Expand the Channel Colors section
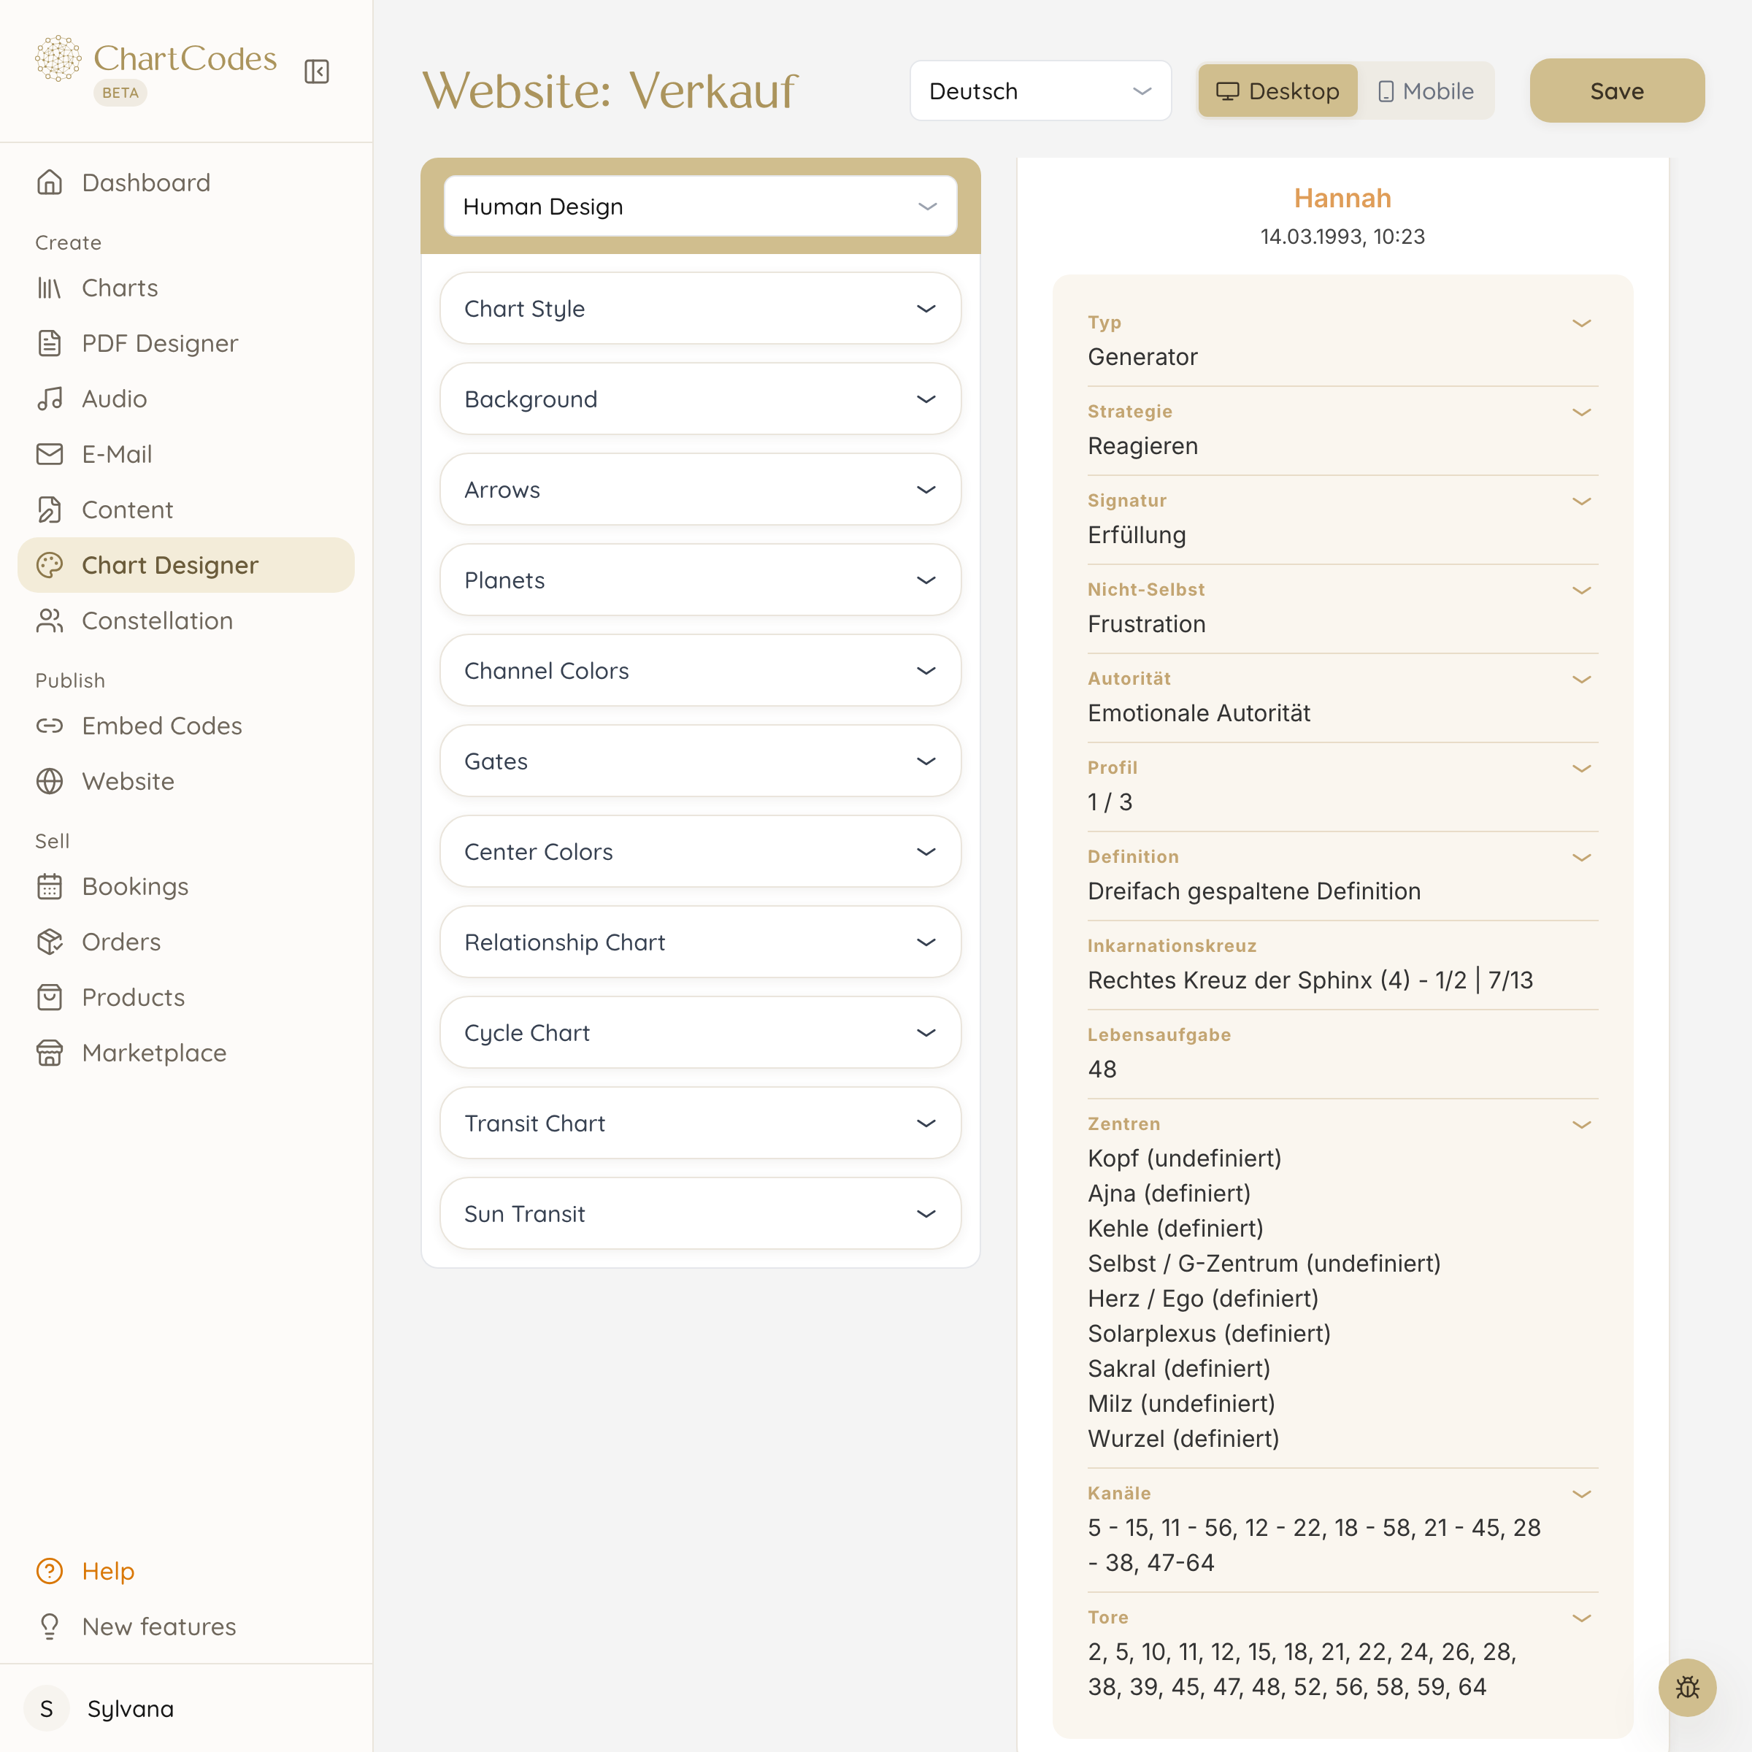This screenshot has height=1752, width=1752. pyautogui.click(x=700, y=670)
